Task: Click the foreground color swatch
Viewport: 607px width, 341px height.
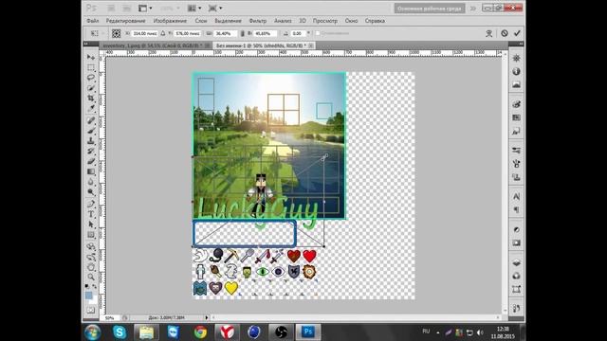Action: coord(88,295)
